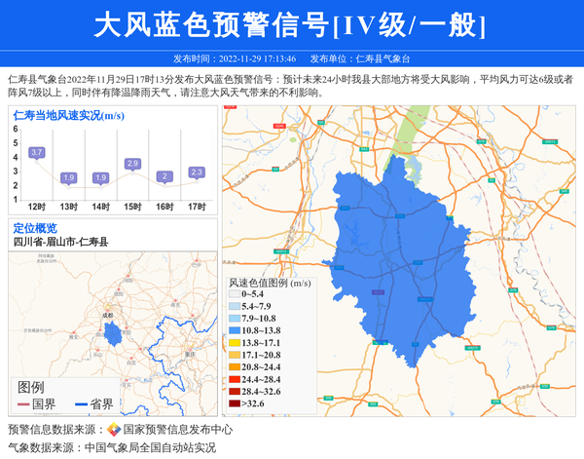The height and width of the screenshot is (459, 584).
Task: Click the 大风蓝色预警信号 title banner
Action: pos(291,24)
